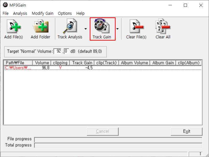
Task: Sort by the clipping column header
Action: click(x=60, y=63)
